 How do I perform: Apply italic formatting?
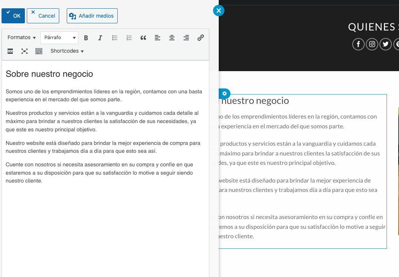point(100,38)
